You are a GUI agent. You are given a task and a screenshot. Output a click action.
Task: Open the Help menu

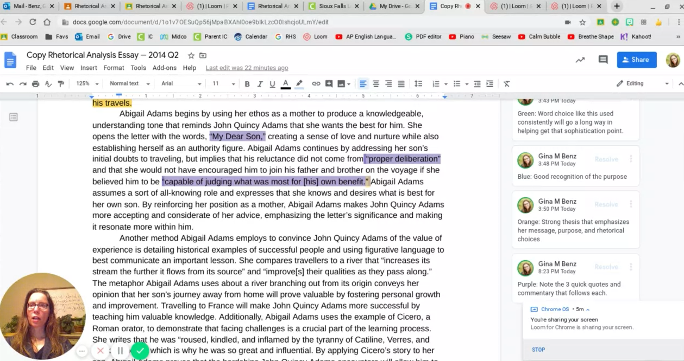point(190,68)
